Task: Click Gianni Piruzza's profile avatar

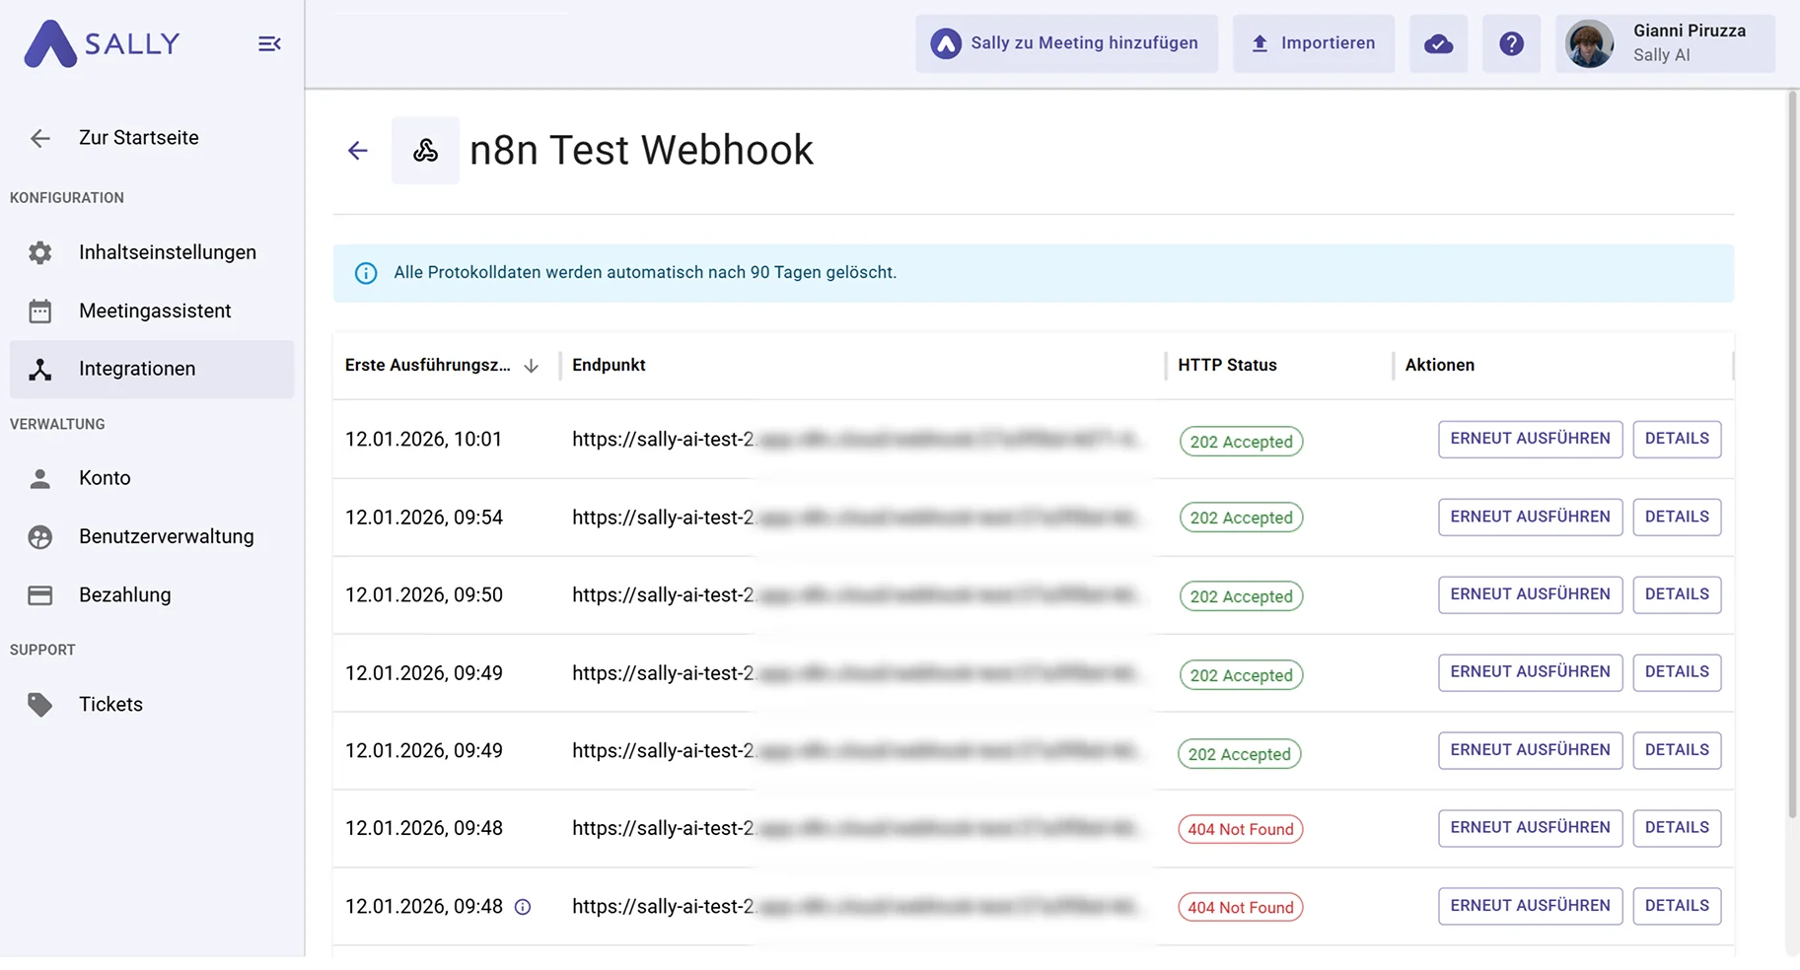Action: coord(1590,43)
